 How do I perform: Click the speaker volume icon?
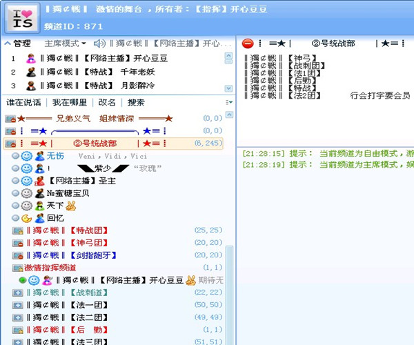point(100,43)
